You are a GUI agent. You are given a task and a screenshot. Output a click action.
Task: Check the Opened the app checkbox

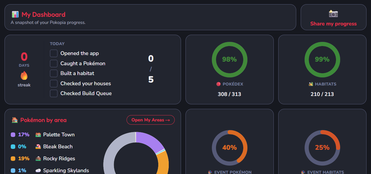(54, 53)
